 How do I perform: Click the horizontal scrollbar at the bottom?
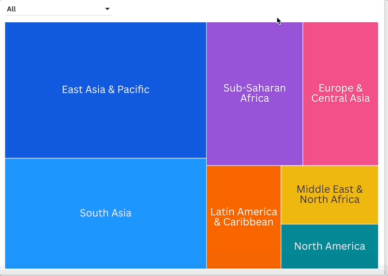tap(194, 272)
